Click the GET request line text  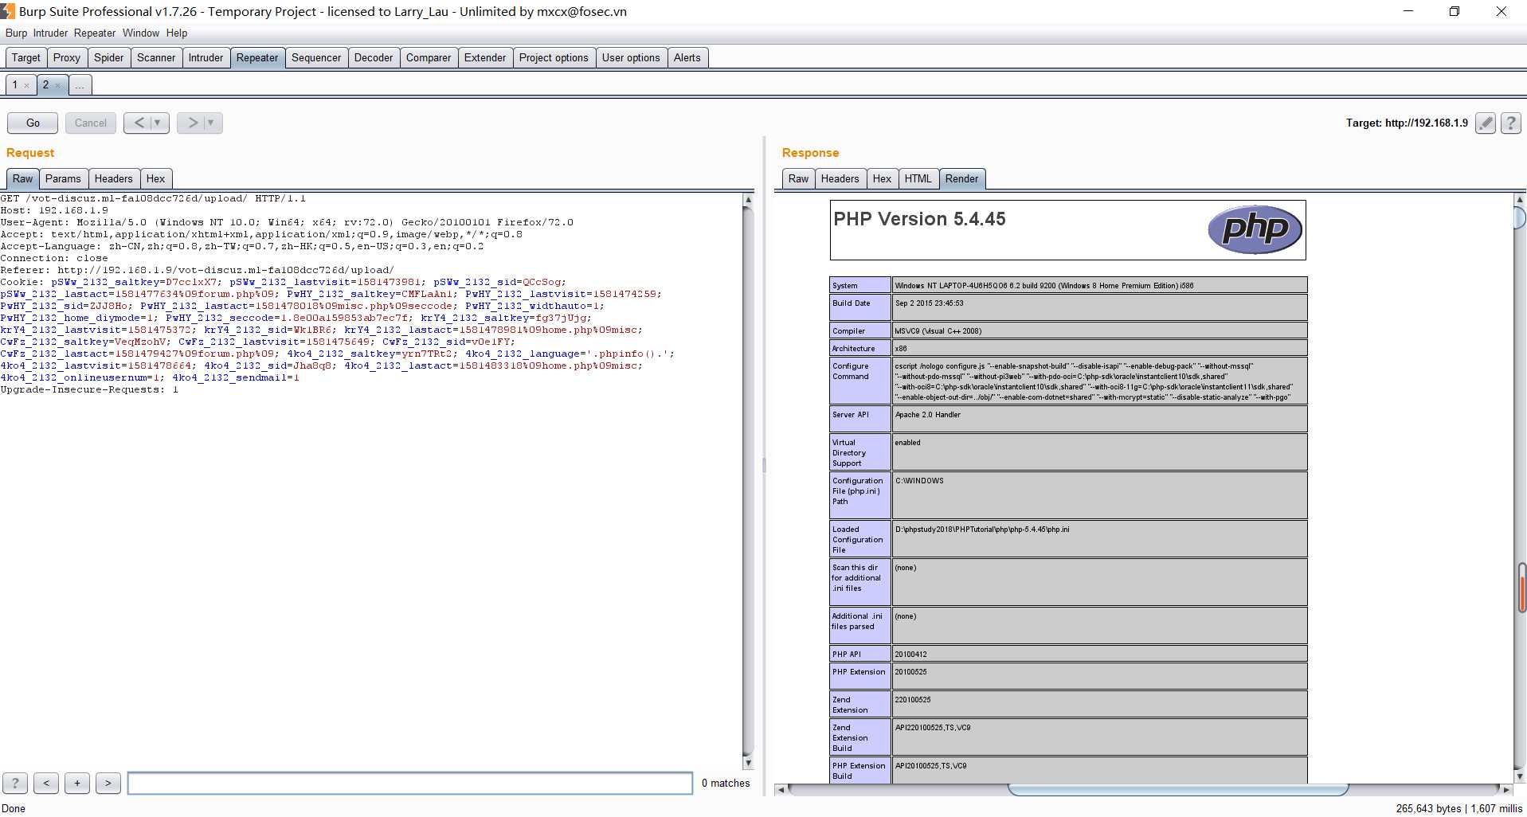point(153,198)
